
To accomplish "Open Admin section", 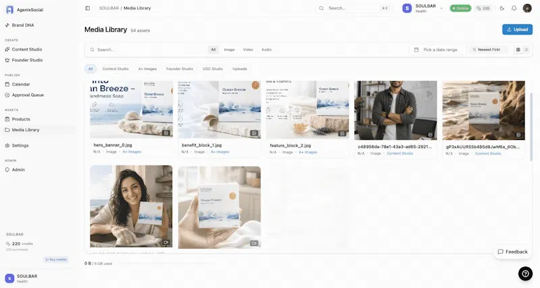I will [x=18, y=170].
